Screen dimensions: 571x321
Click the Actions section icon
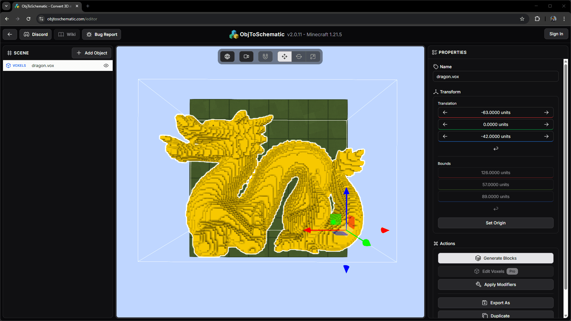click(436, 244)
